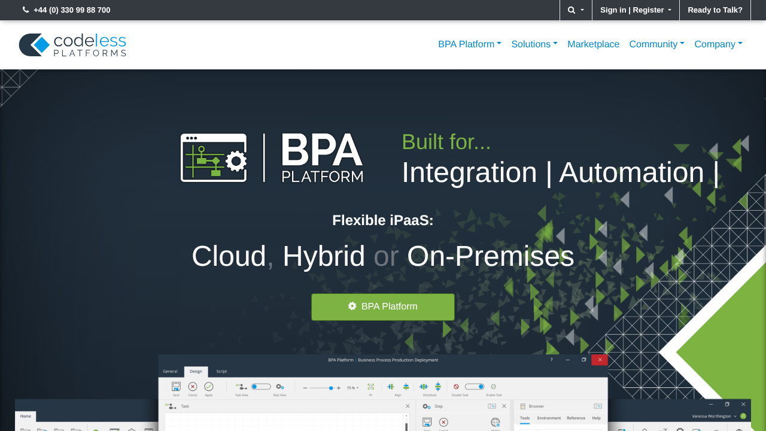
Task: Expand the BPA Platform navigation dropdown
Action: coord(469,44)
